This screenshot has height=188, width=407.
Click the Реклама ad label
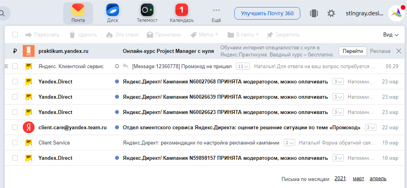pyautogui.click(x=380, y=51)
